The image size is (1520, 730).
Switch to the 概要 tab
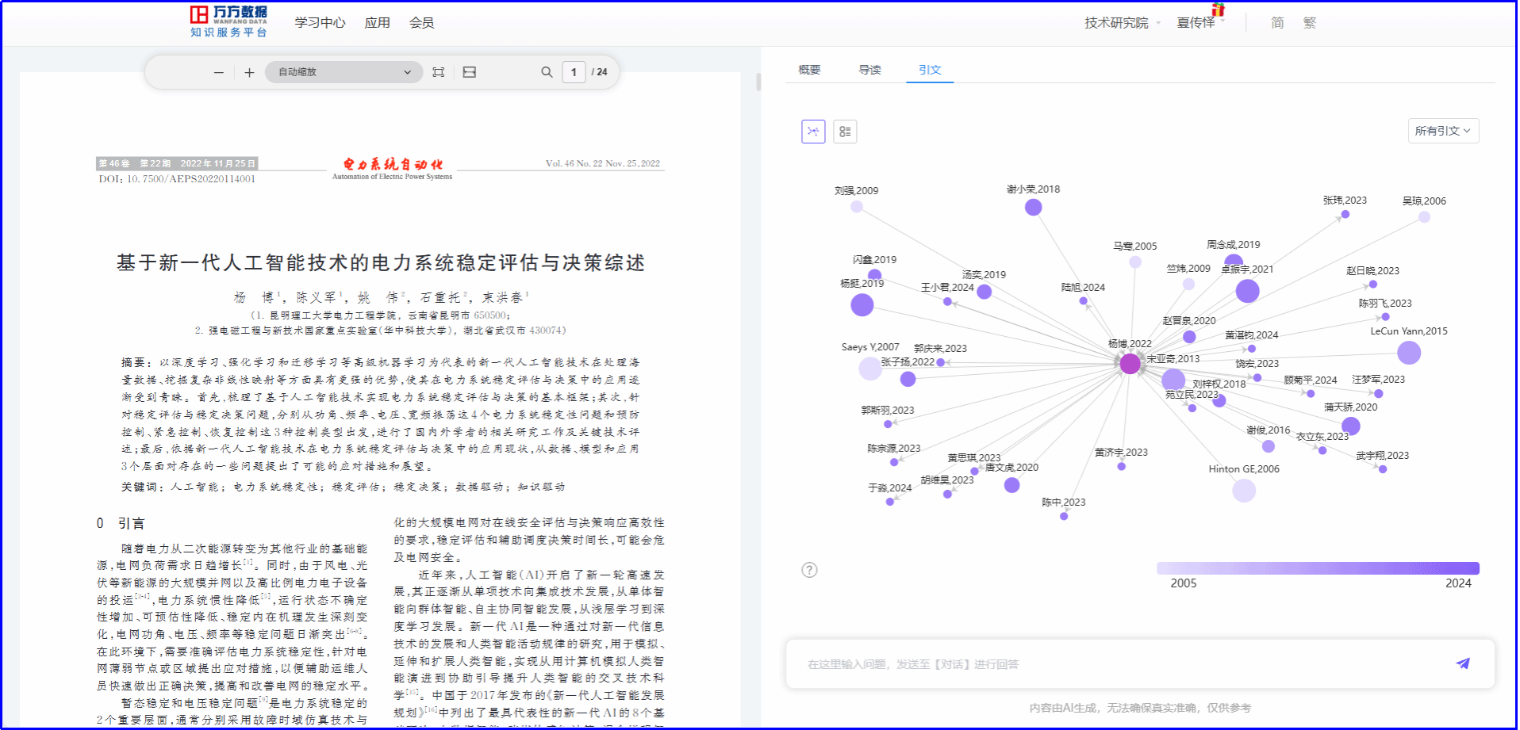809,70
